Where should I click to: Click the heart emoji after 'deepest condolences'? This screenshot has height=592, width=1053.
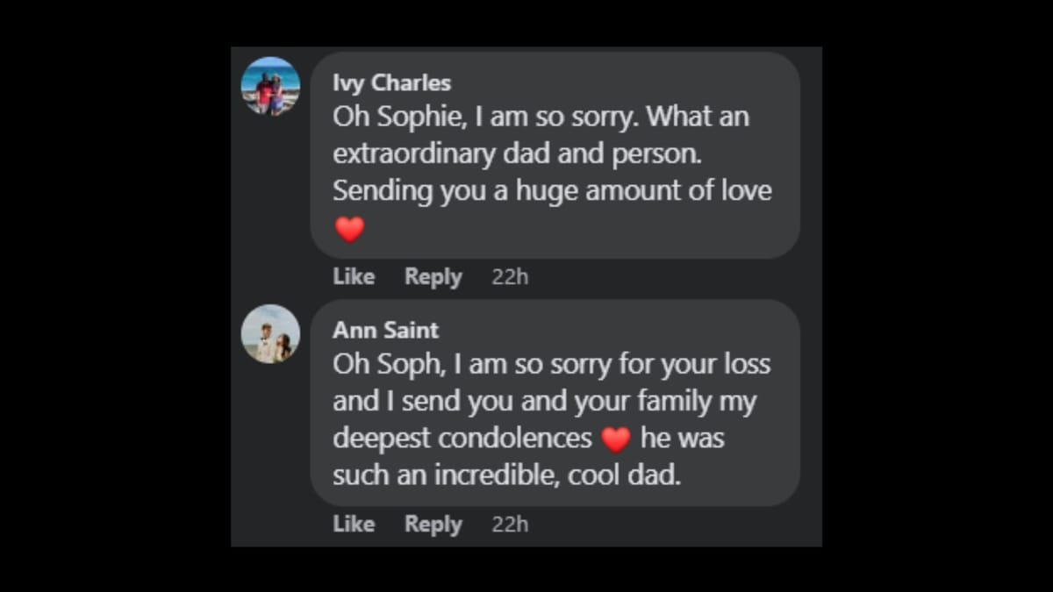tap(616, 439)
